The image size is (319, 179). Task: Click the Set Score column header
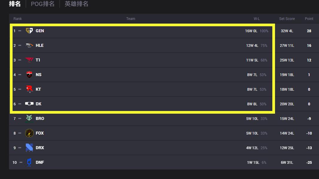click(x=287, y=19)
